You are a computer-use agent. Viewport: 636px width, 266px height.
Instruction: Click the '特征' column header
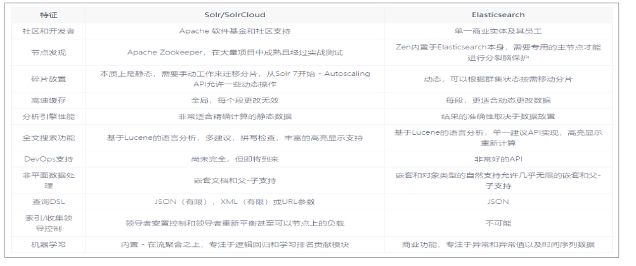point(49,15)
